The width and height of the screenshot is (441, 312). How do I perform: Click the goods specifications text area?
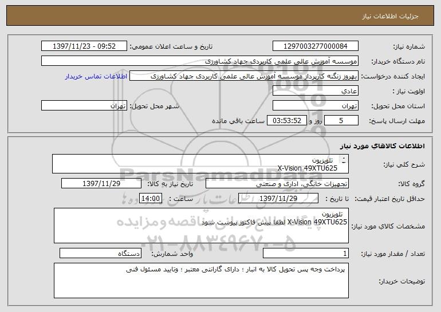pos(201,226)
